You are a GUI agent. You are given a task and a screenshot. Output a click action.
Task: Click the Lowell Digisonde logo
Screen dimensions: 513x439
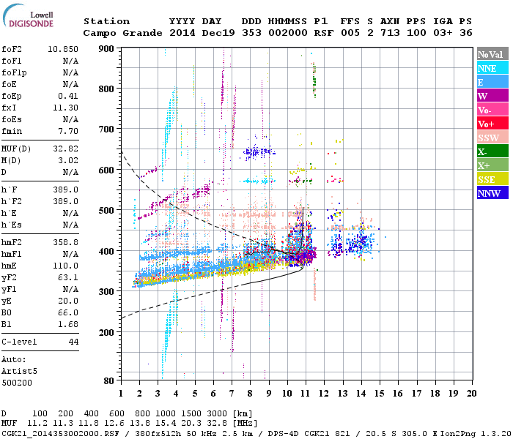pyautogui.click(x=28, y=16)
